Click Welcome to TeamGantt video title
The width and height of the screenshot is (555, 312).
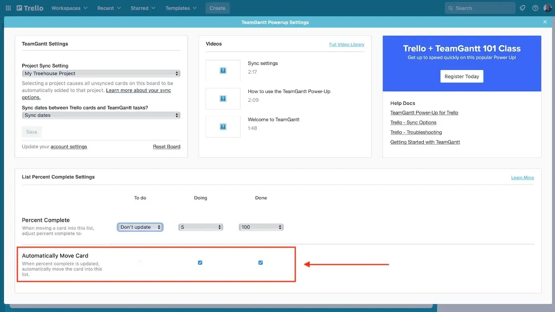273,119
